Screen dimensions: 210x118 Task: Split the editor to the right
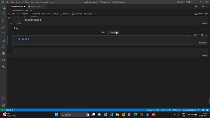(x=203, y=7)
